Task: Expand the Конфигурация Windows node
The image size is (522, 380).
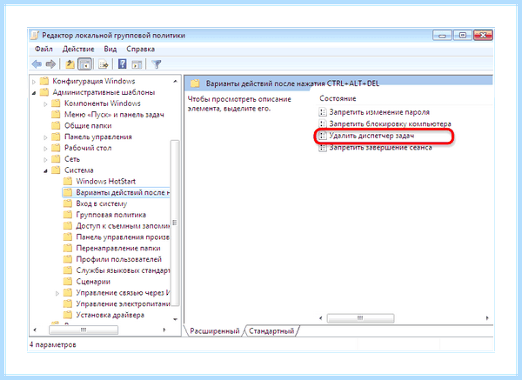Action: [x=34, y=82]
